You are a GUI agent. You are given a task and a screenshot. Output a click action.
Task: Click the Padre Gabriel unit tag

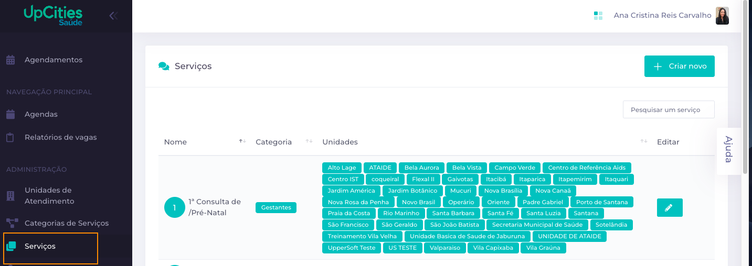(543, 202)
